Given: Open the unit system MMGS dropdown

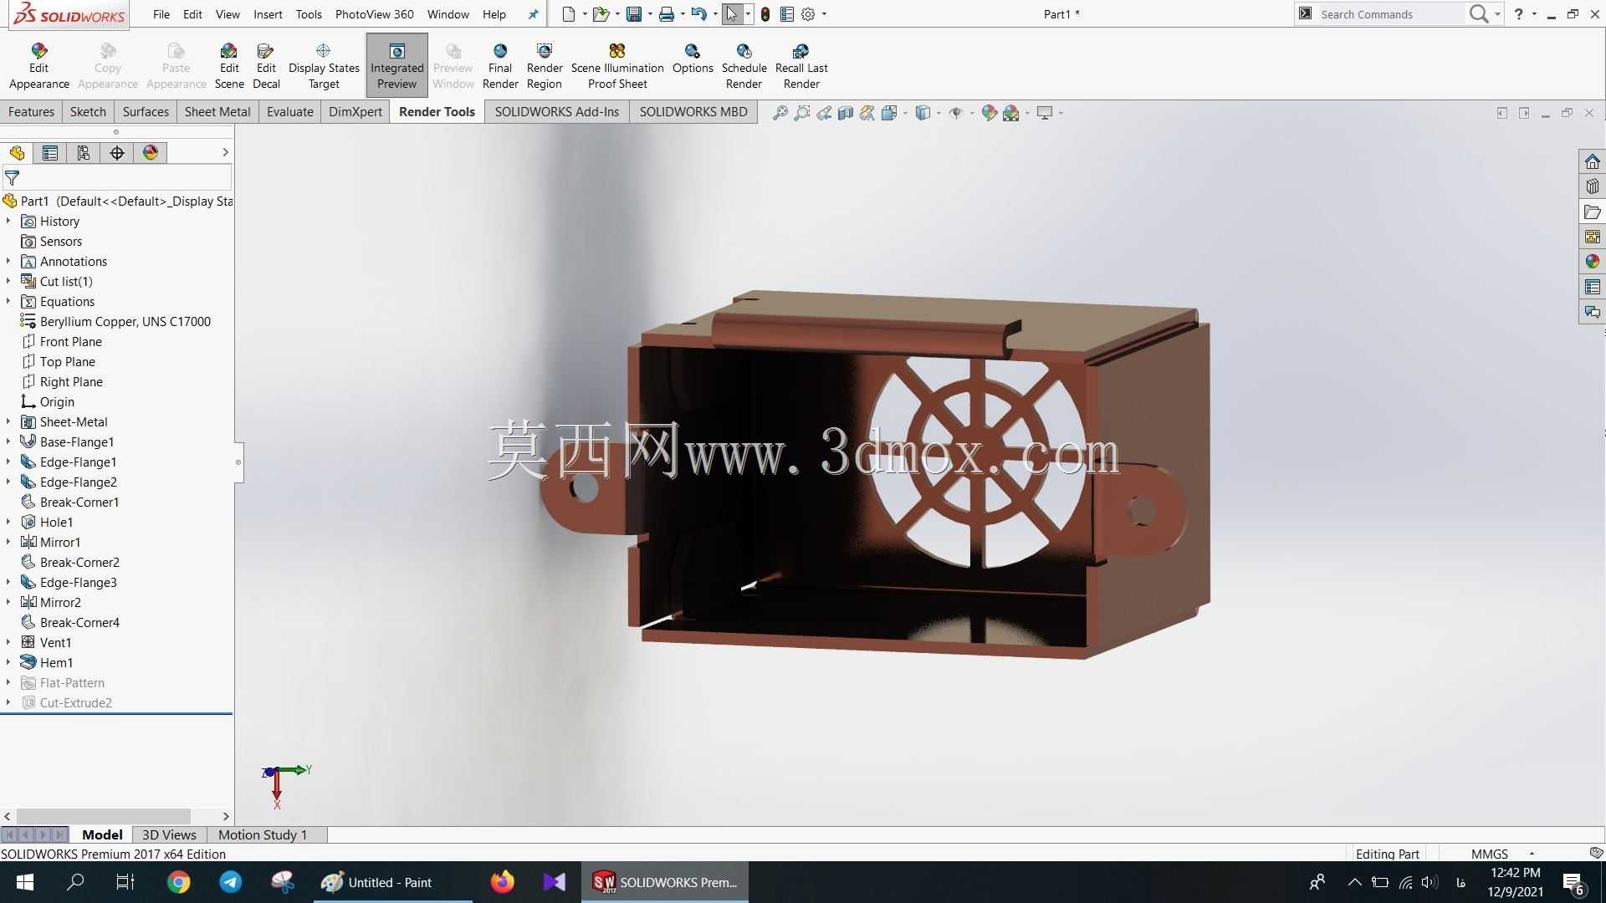Looking at the screenshot, I should point(1532,854).
